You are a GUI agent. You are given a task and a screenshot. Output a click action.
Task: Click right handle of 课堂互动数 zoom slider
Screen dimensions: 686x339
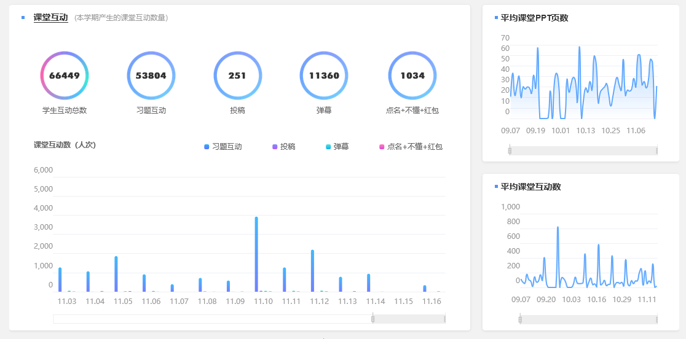coord(445,319)
